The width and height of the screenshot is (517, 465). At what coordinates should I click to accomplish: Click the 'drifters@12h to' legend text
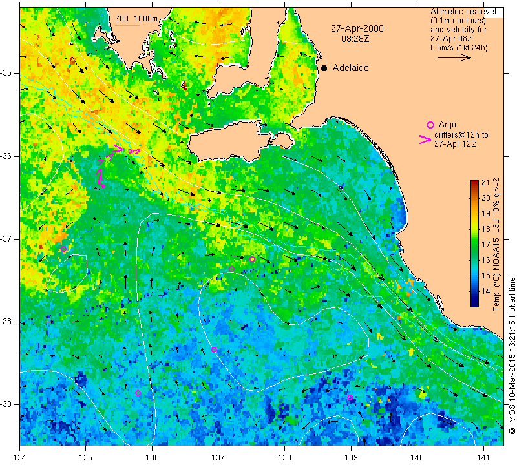(x=461, y=135)
